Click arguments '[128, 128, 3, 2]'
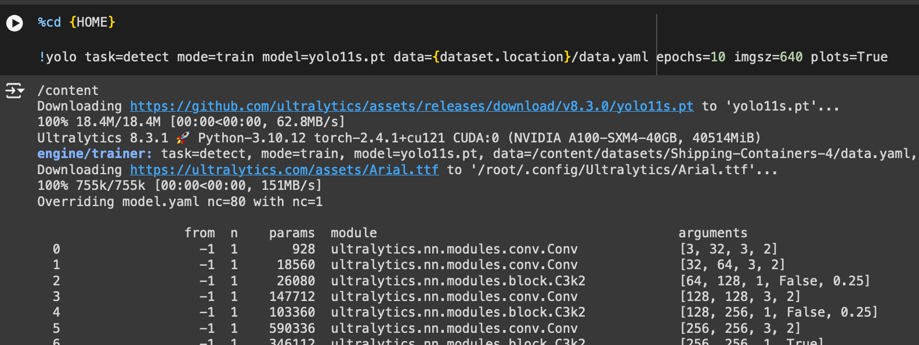919x345 pixels. click(x=740, y=296)
